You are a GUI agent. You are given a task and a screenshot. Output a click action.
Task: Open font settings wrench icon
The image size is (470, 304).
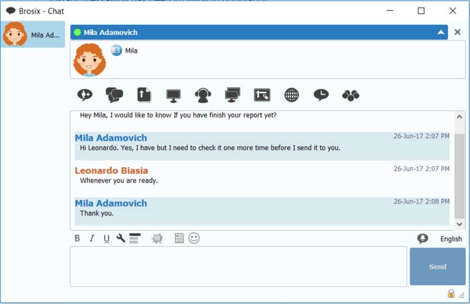tap(121, 238)
